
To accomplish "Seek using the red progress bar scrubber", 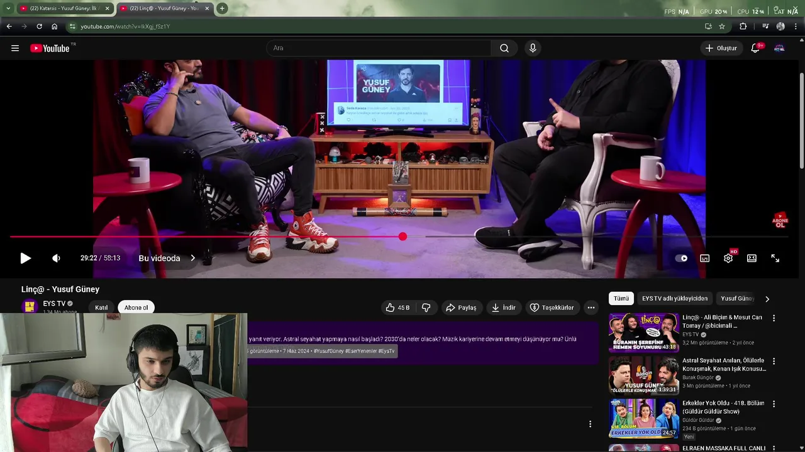I will click(x=402, y=237).
